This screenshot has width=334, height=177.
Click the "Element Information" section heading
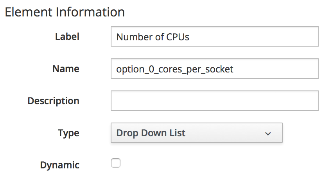[x=65, y=12]
